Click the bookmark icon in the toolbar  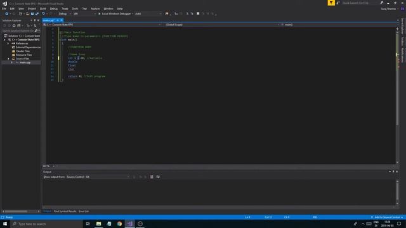tap(198, 14)
